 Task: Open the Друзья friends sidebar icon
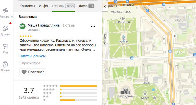(5, 28)
